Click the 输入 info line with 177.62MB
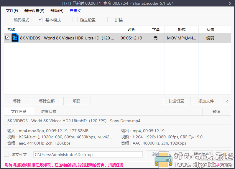Viewport: 235px width, 169px height. 48,131
